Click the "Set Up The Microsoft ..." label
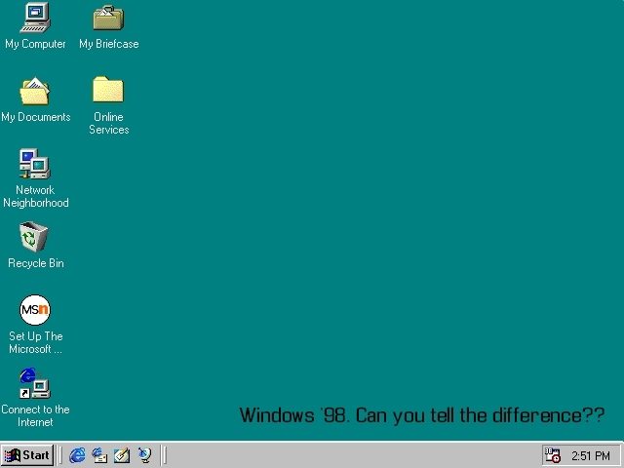Viewport: 624px width, 468px height. (x=36, y=342)
